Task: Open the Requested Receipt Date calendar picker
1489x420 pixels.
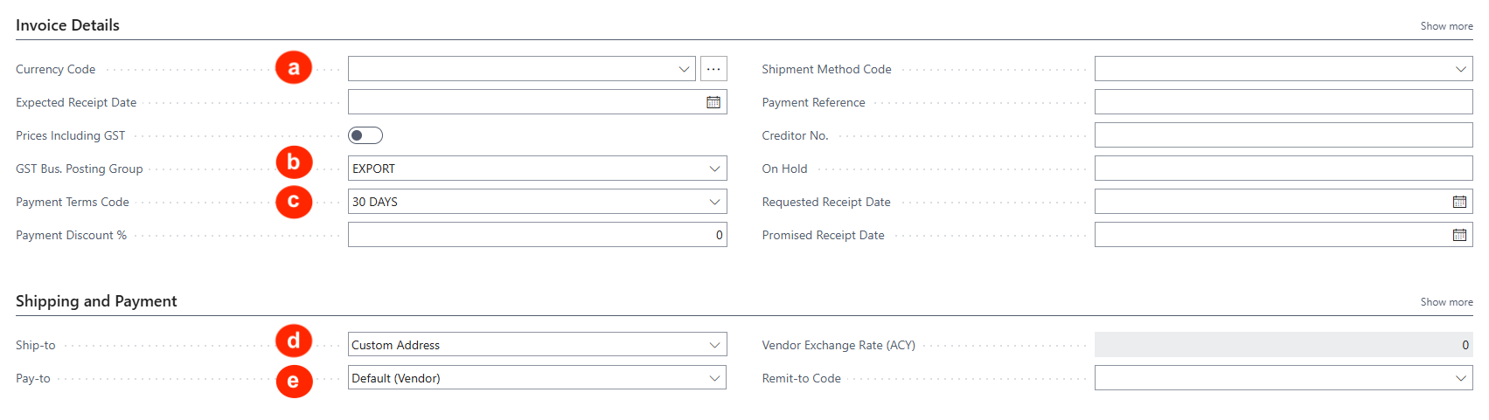Action: (1459, 202)
